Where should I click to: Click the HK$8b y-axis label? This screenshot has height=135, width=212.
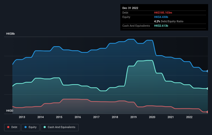point(10,34)
